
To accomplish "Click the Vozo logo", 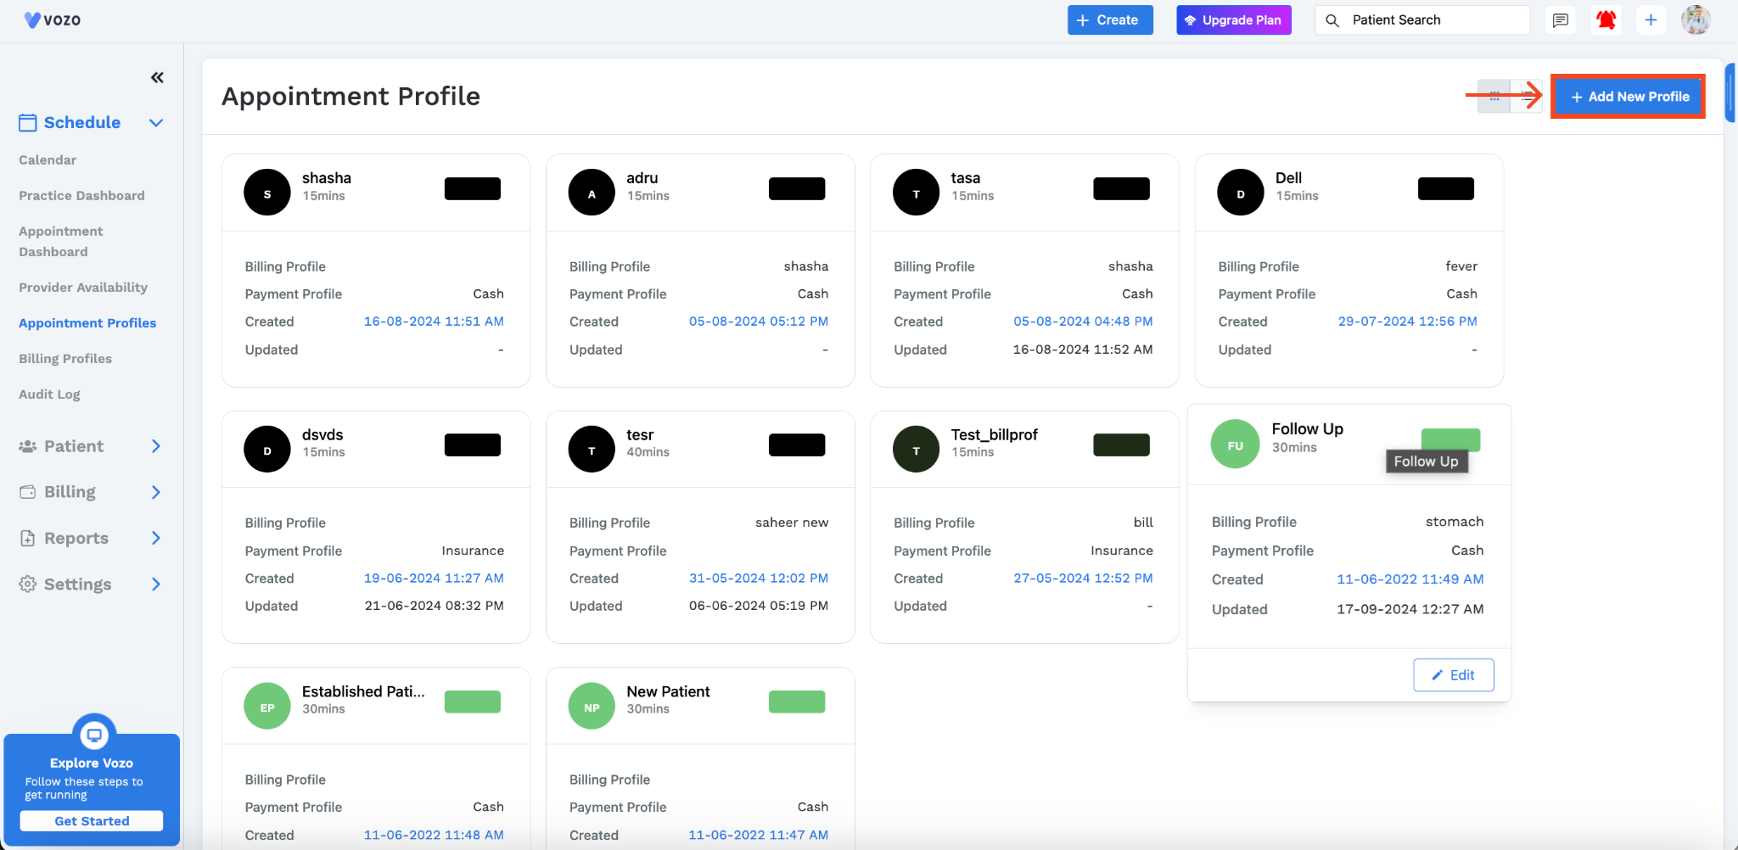I will click(x=53, y=20).
